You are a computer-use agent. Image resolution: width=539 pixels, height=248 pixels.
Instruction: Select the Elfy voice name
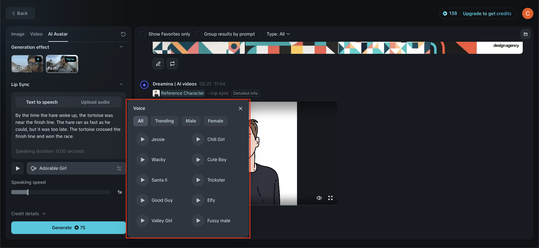coord(211,200)
